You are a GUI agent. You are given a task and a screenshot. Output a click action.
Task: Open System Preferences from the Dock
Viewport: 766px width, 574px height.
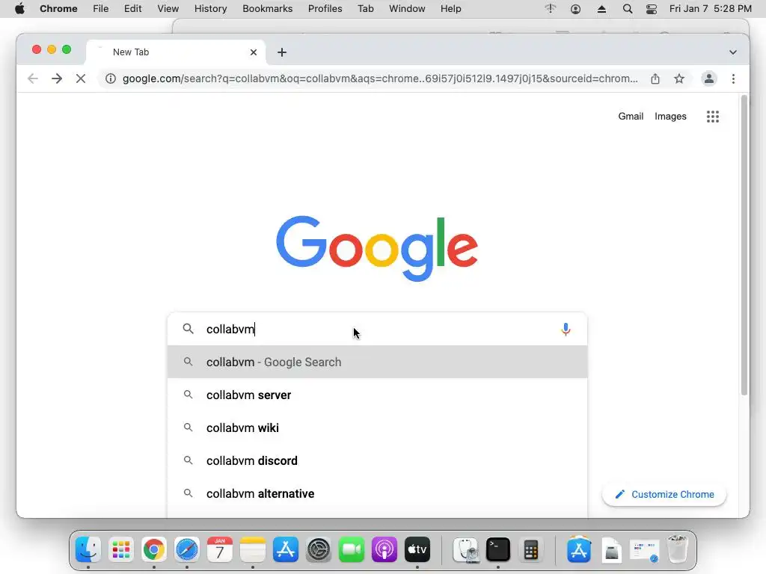pyautogui.click(x=319, y=549)
